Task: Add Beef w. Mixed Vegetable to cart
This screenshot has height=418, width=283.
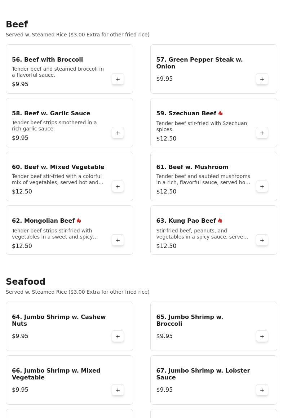Action: point(118,187)
